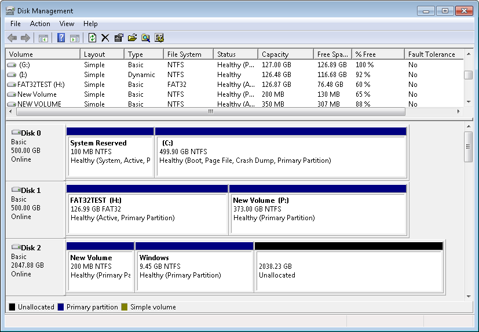
Task: Sort volumes by File System column header
Action: point(184,54)
